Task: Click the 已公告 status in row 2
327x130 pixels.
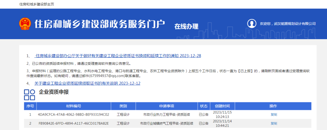Action: [204, 123]
